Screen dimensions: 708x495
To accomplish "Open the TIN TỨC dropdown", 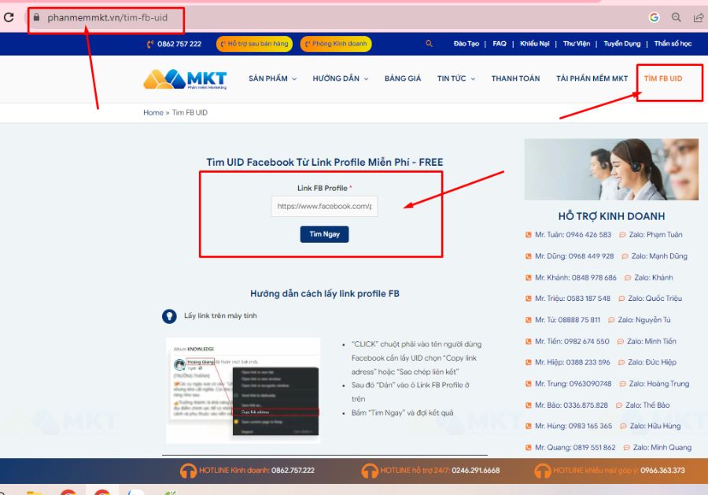I will [455, 79].
